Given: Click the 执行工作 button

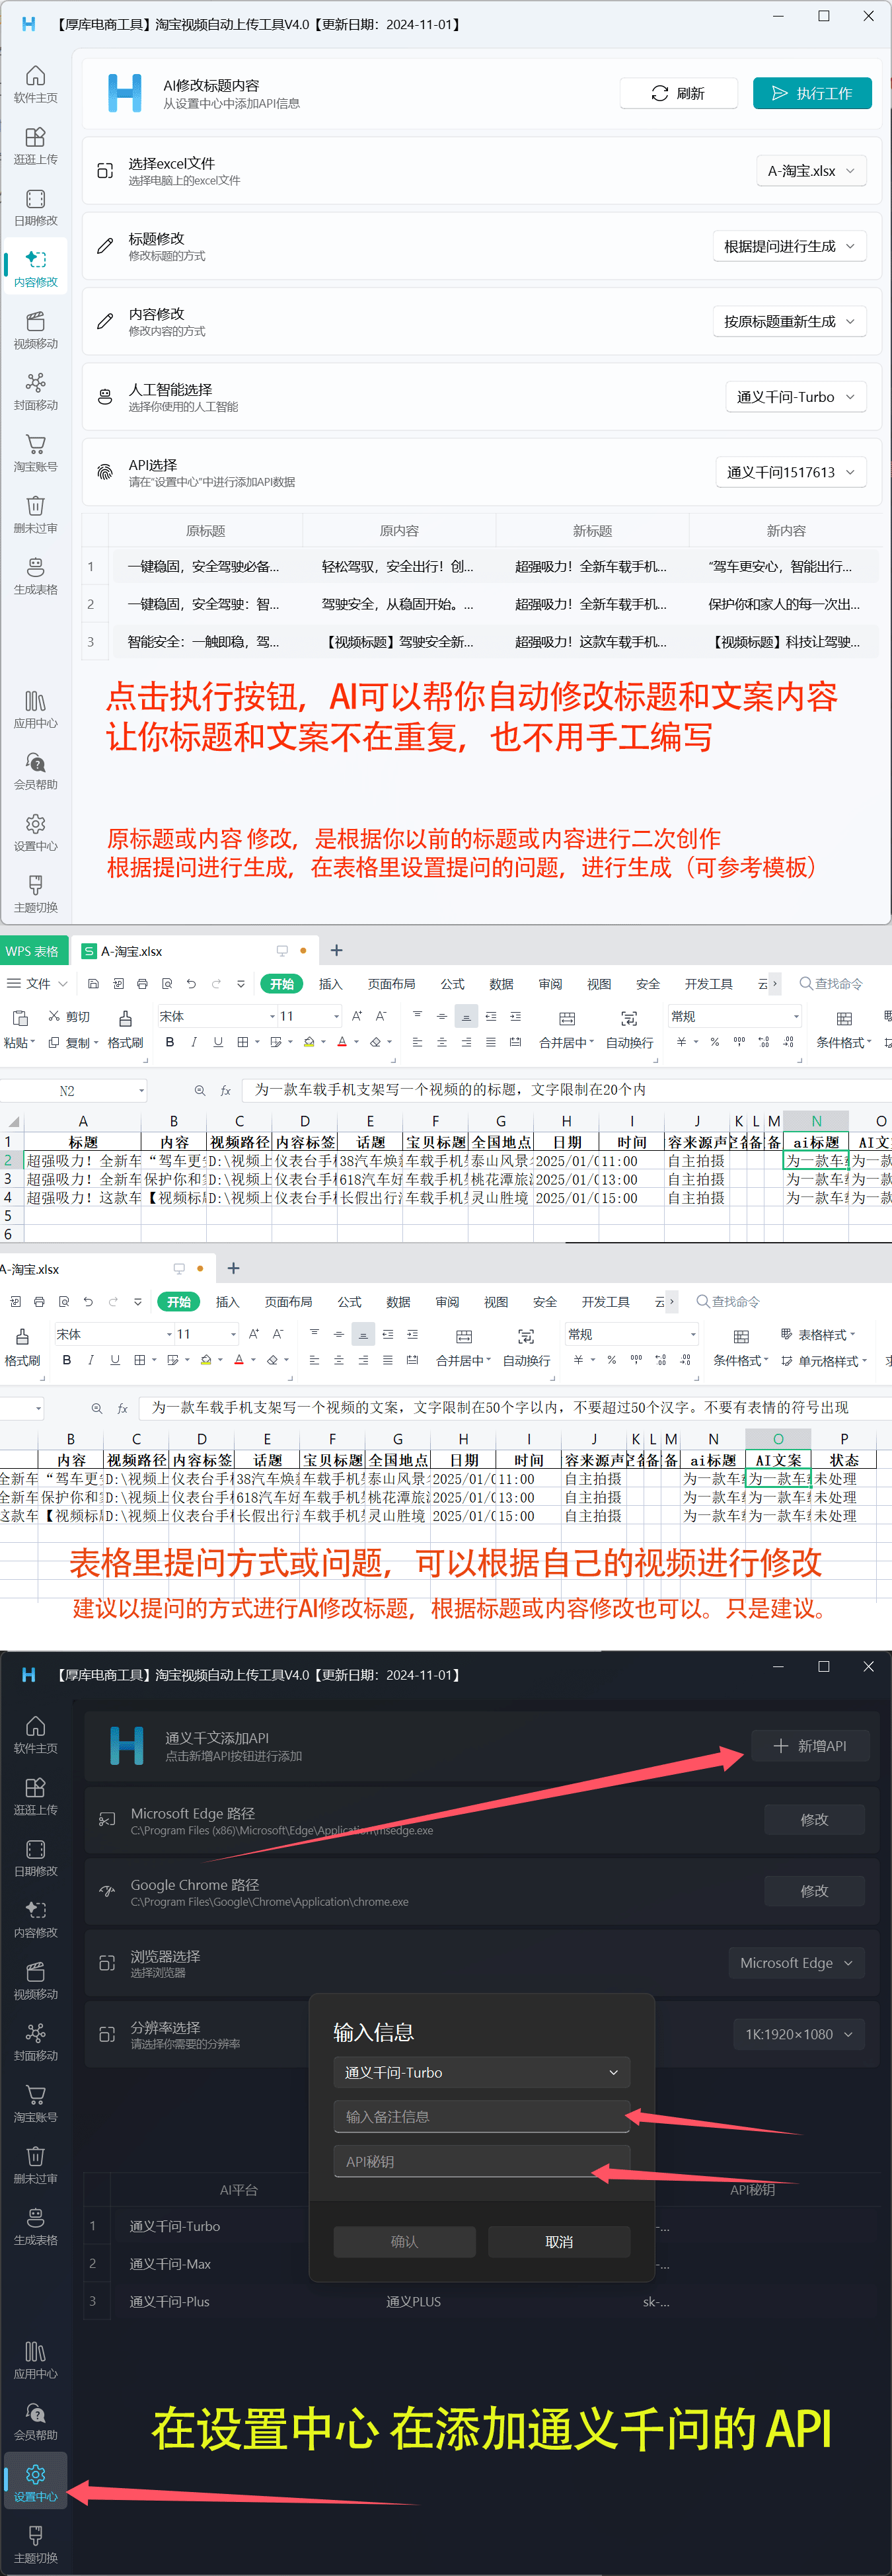Looking at the screenshot, I should (812, 93).
